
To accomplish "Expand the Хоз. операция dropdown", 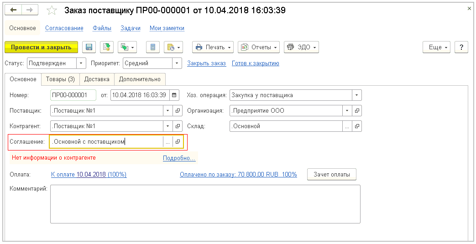I will tap(356, 95).
